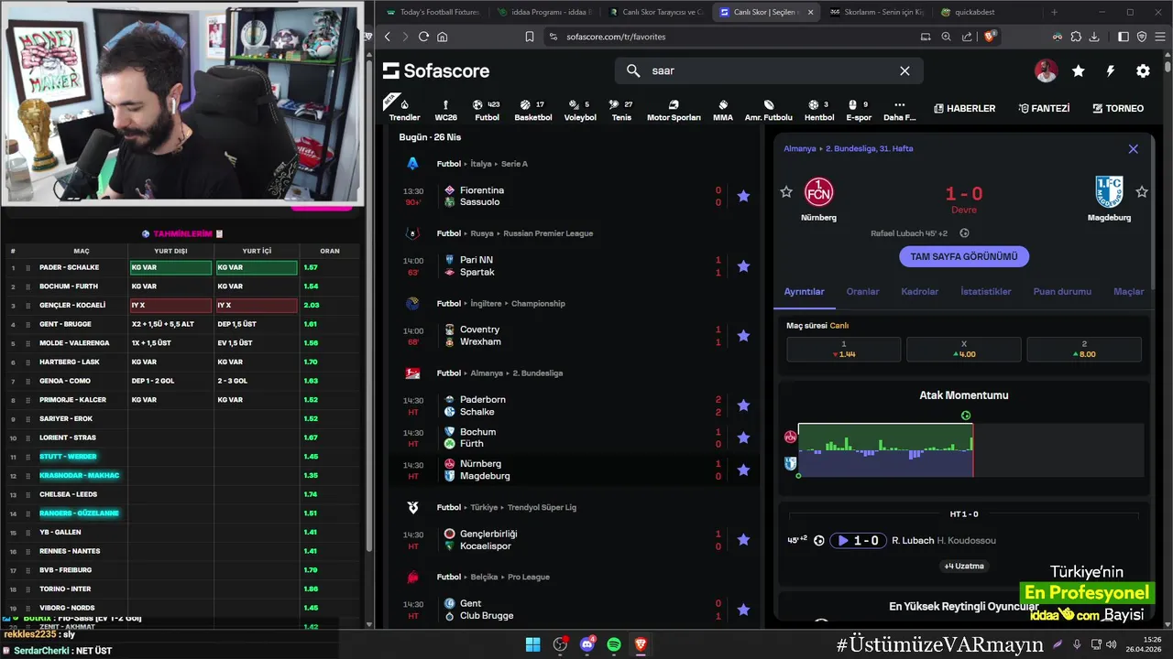
Task: Toggle favorite star for Paderborn - Schalke
Action: [x=743, y=405]
